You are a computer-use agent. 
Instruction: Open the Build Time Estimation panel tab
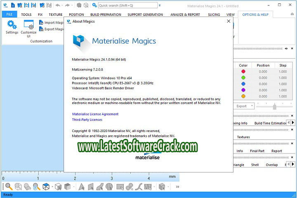click(270, 123)
